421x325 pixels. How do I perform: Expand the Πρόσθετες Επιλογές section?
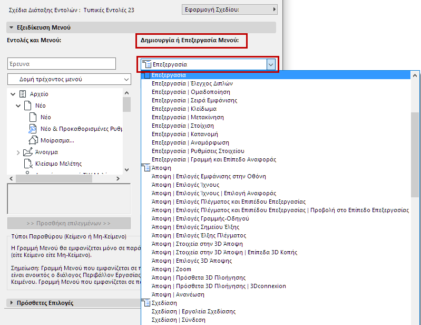[x=12, y=303]
